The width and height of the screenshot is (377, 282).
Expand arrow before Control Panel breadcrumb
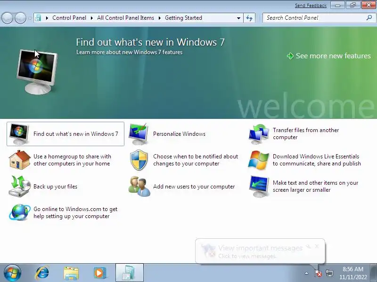[x=47, y=18]
